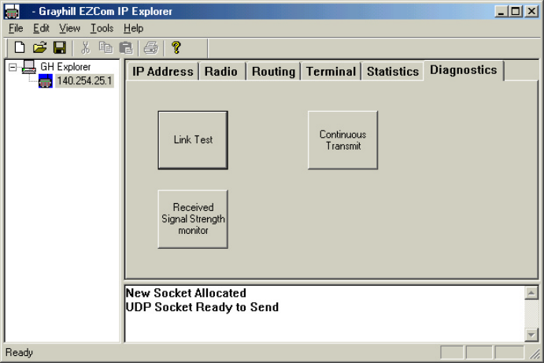Click the "UDP Socket Ready to Send" log line
This screenshot has height=363, width=544.
[202, 307]
